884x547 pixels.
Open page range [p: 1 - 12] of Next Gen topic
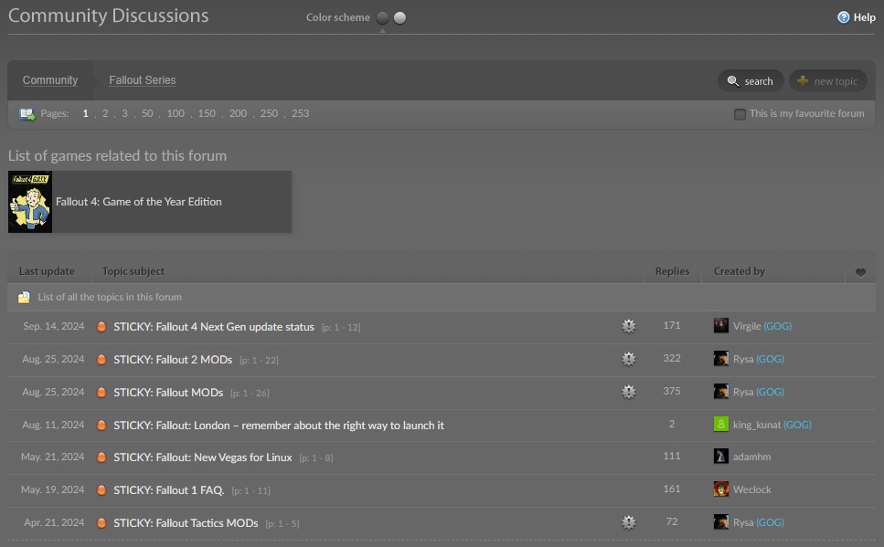point(340,327)
